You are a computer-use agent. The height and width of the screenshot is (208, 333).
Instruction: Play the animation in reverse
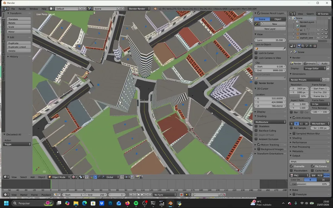point(138,195)
